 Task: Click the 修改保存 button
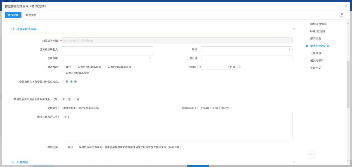coord(13,15)
